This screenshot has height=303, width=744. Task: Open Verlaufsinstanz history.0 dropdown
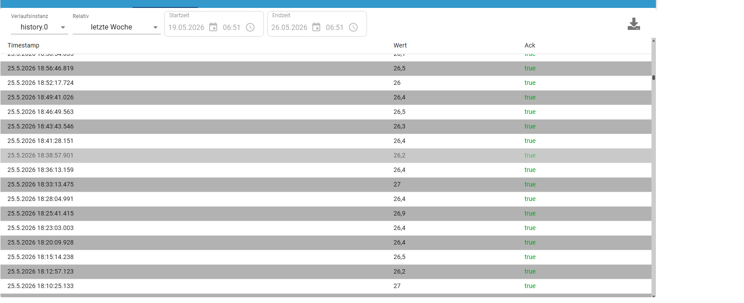40,27
